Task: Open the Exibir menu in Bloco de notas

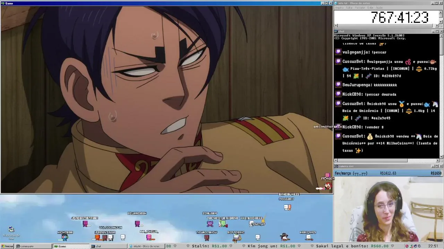Action: point(370,8)
